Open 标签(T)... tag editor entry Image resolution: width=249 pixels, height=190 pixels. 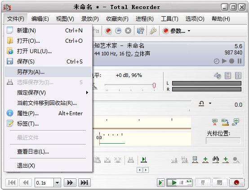(48, 124)
